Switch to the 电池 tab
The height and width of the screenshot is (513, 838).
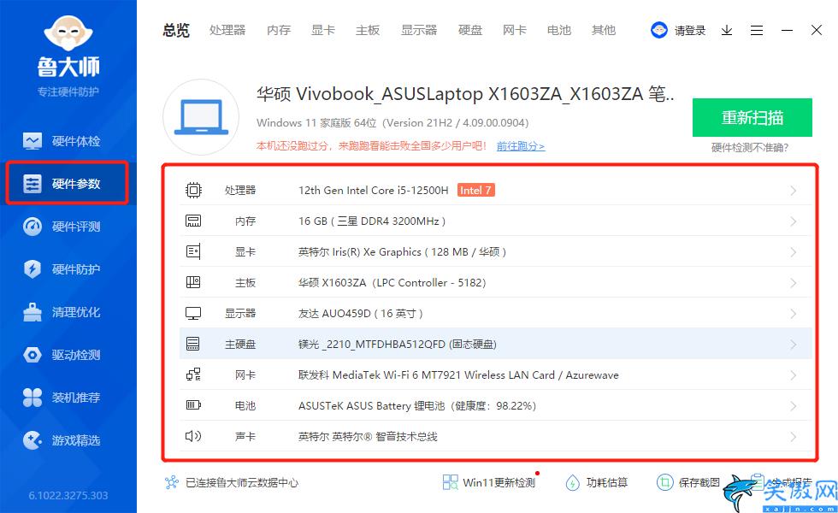click(559, 31)
